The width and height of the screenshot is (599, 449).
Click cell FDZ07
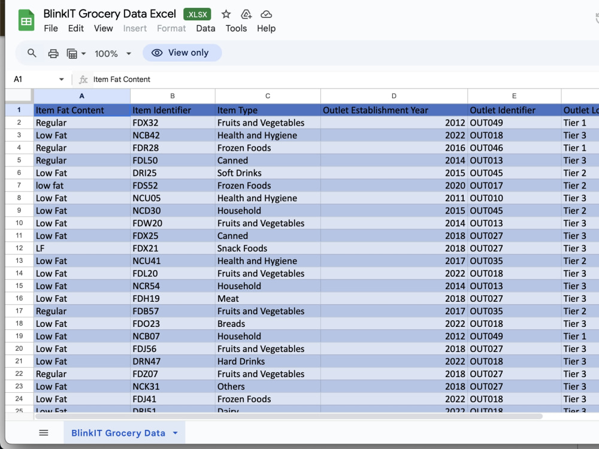(173, 374)
